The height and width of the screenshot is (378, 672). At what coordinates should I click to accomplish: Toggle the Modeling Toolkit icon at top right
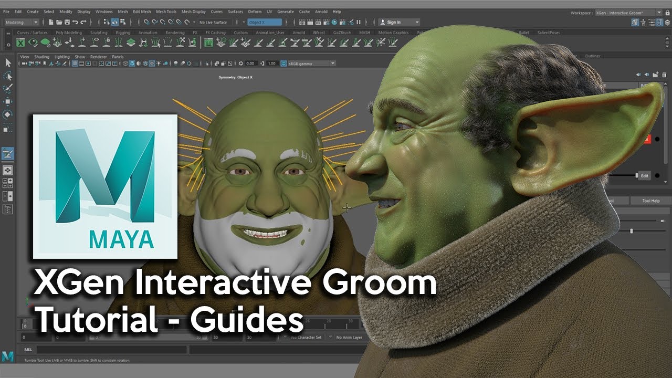tap(635, 22)
